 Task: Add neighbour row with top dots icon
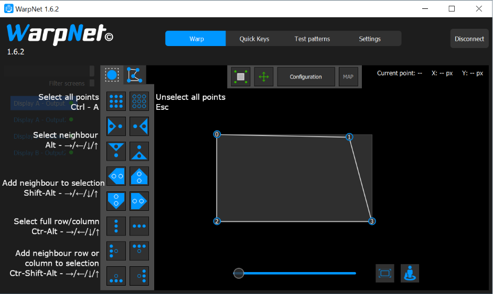(x=140, y=251)
